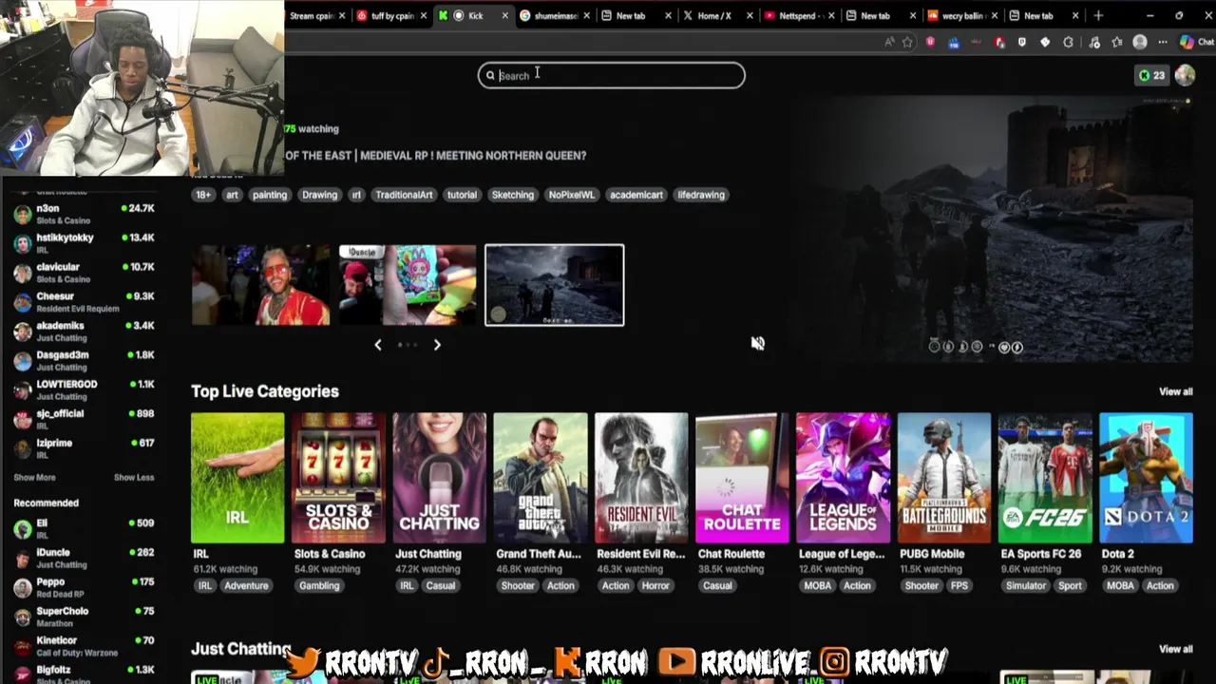Open sjc_official's avatar in sidebar
Screen dimensions: 1216x684
pyautogui.click(x=22, y=420)
